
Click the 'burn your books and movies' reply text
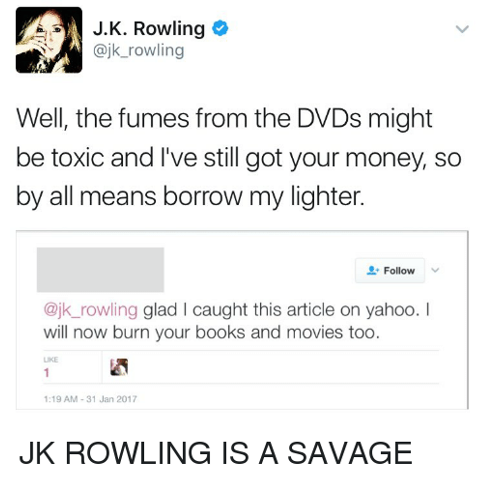(228, 333)
